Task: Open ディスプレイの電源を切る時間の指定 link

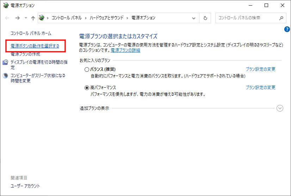Action: pos(39,64)
